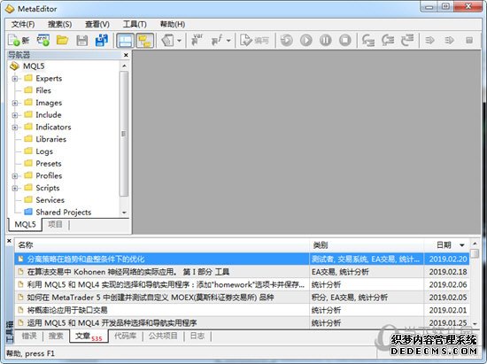Open the 文件(F) menu
Viewport: 487px width, 364px height.
tap(23, 24)
